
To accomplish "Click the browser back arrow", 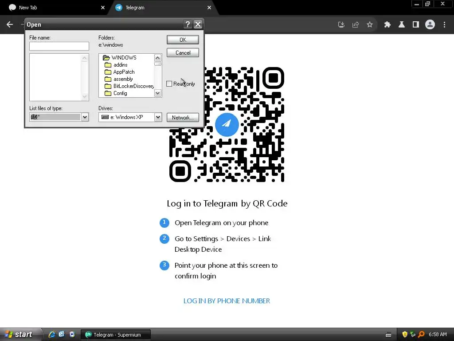I will [x=10, y=24].
